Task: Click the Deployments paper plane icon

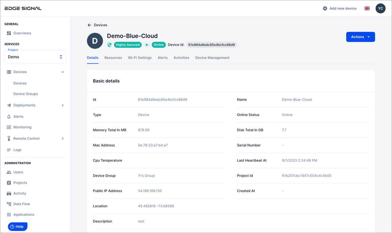Action: (9, 105)
